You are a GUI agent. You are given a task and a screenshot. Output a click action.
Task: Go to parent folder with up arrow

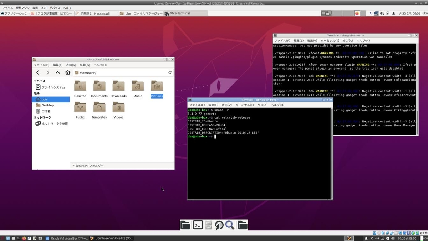[x=58, y=72]
